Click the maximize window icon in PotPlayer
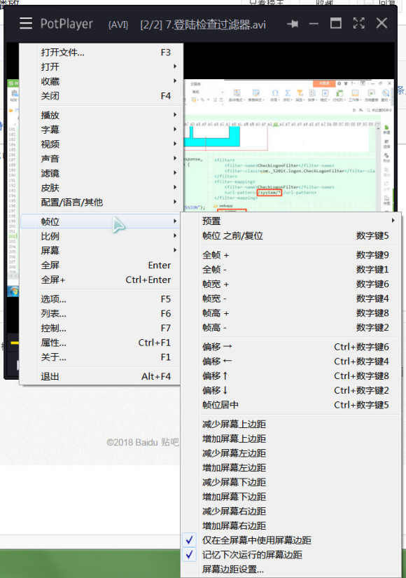Screen dimensions: 406x578 click(335, 23)
